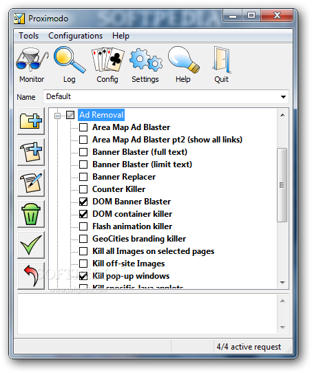This screenshot has width=312, height=373.
Task: Minimize the Proximodo window
Action: tap(233, 16)
